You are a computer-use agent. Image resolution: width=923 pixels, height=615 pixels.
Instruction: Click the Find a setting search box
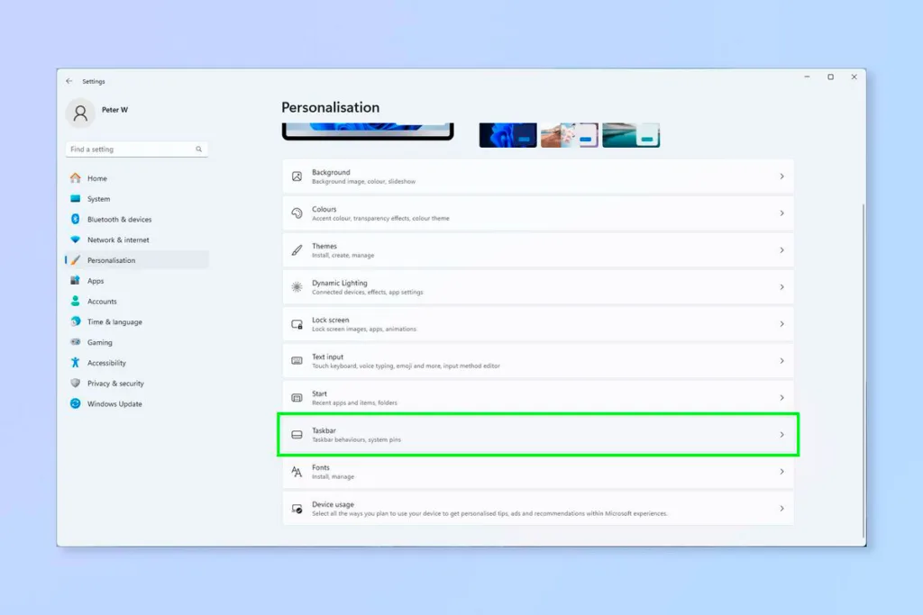click(x=137, y=149)
